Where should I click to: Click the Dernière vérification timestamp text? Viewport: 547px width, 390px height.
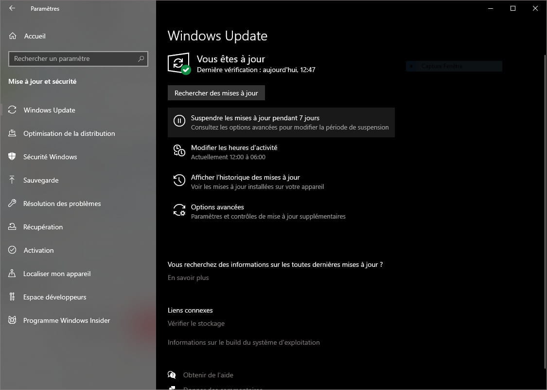(256, 70)
